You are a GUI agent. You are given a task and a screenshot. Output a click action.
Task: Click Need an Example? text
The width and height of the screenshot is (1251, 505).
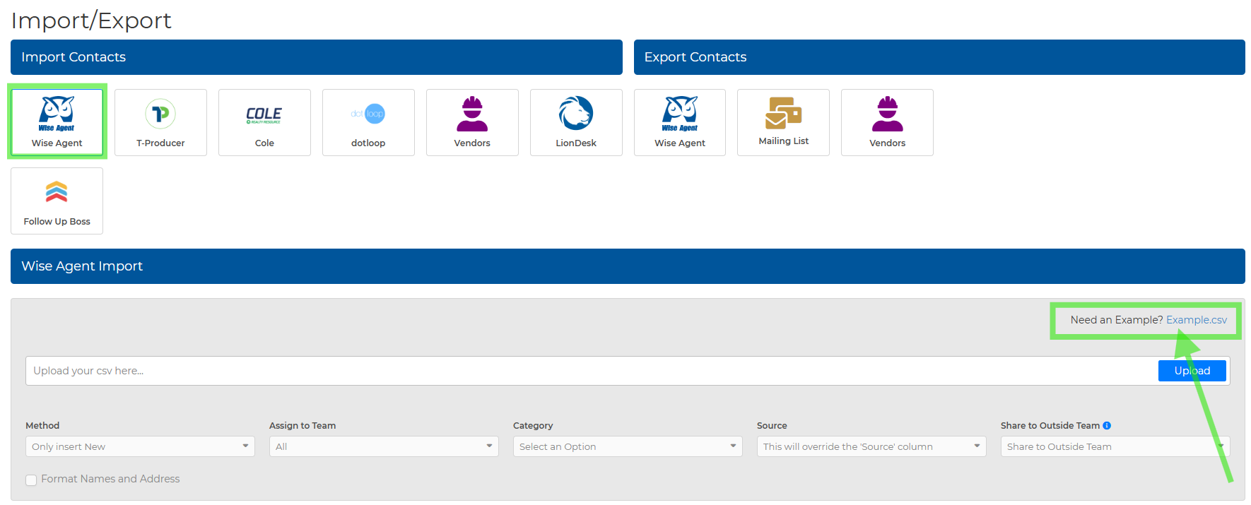pos(1117,320)
